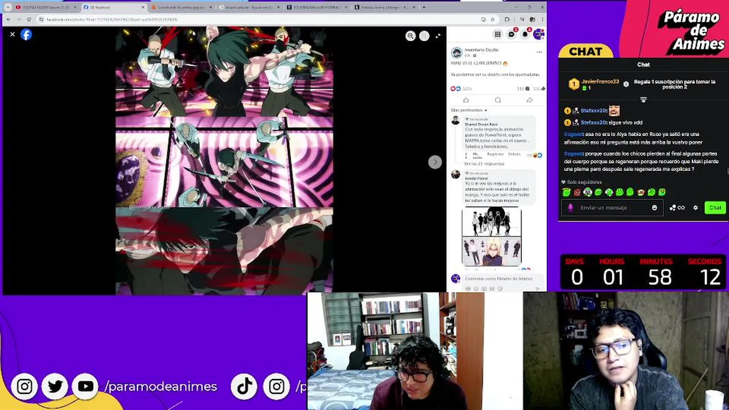729x410 pixels.
Task: Open Twitch bits and channel points
Action: coord(677,208)
